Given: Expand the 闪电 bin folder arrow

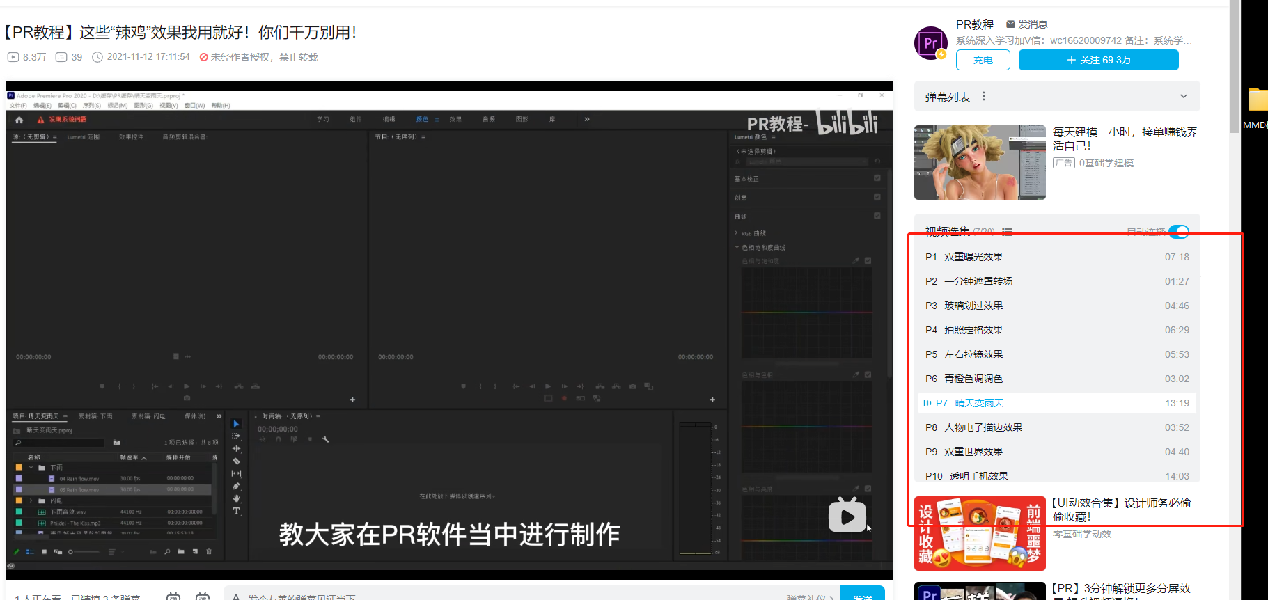Looking at the screenshot, I should coord(31,500).
